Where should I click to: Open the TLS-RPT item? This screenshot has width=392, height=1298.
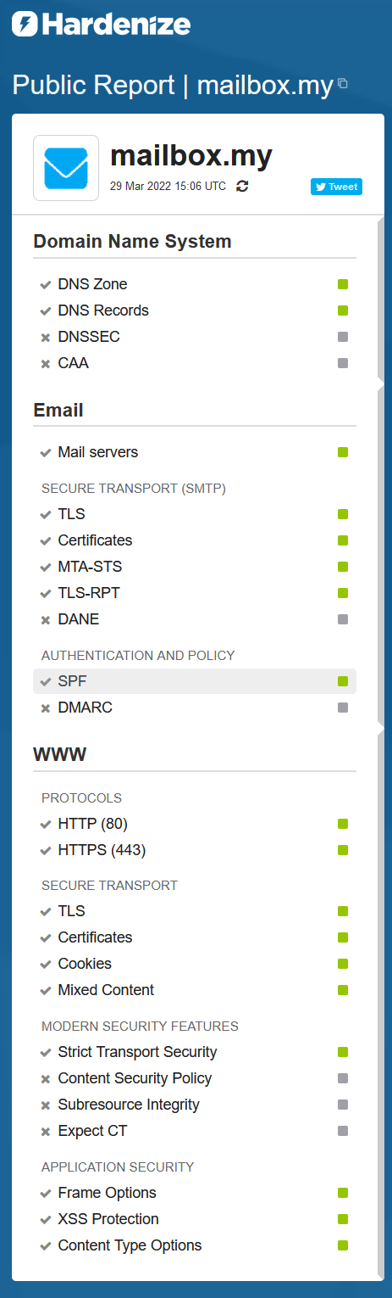pos(195,593)
